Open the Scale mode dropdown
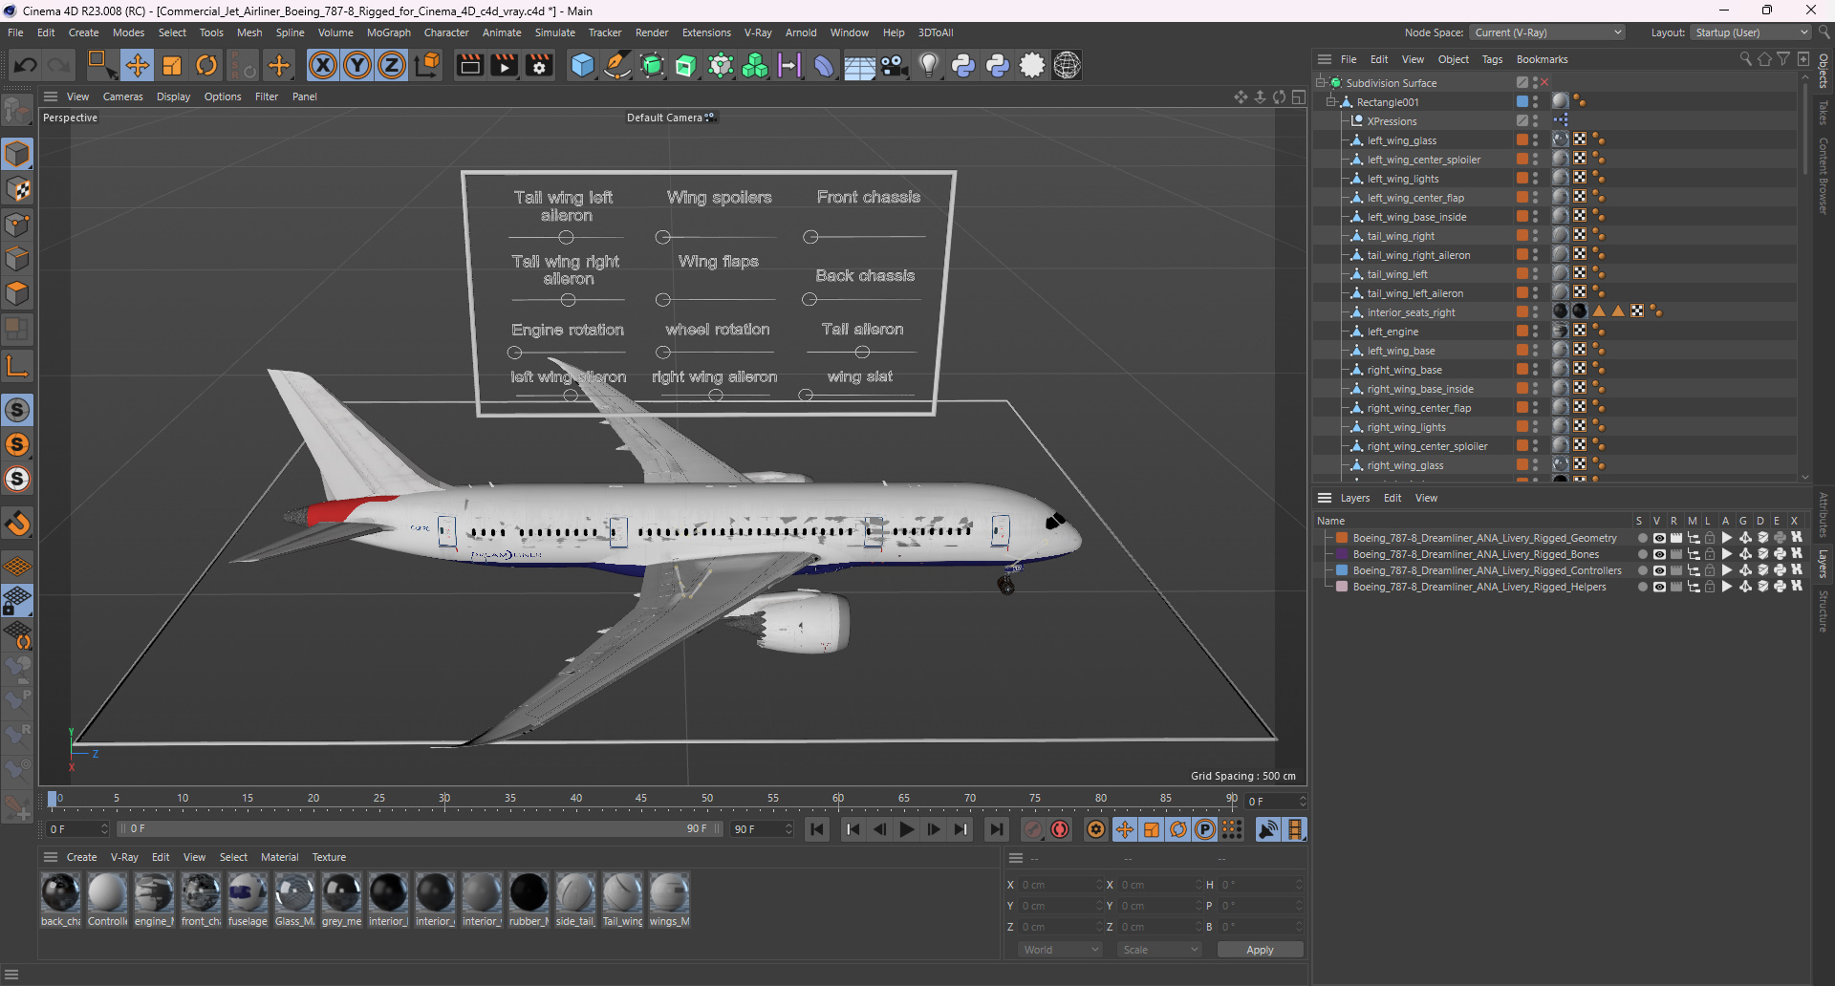1835x986 pixels. [1160, 950]
